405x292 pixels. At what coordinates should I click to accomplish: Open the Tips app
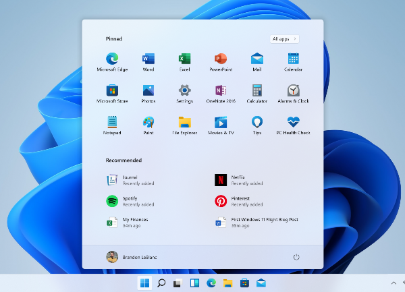[x=257, y=125]
